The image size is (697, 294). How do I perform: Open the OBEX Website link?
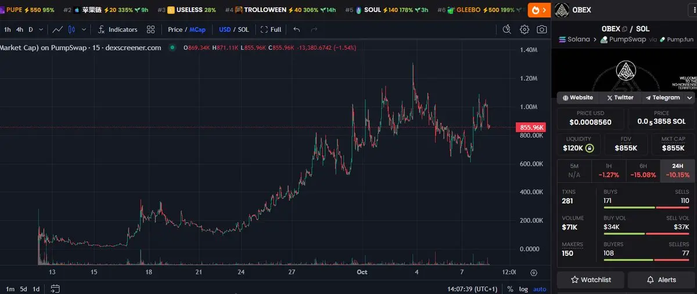pos(577,97)
